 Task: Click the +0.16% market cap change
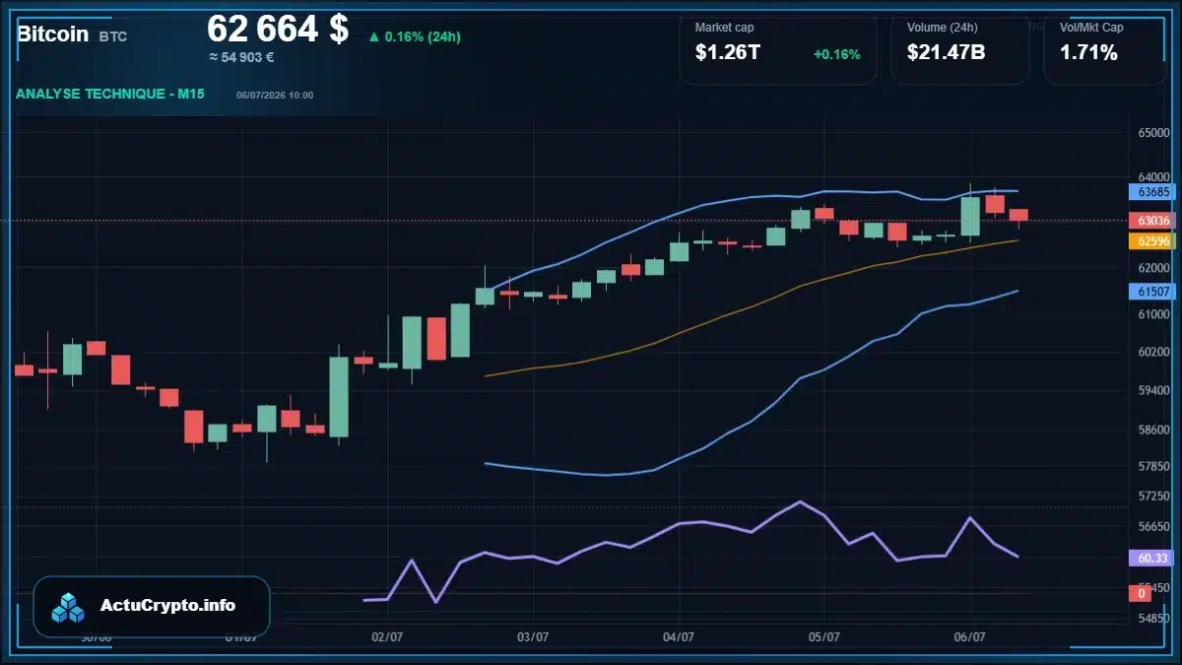tap(836, 54)
